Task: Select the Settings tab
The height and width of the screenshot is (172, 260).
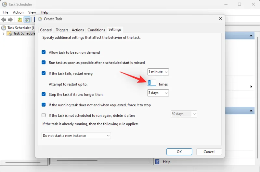Action: coord(115,29)
